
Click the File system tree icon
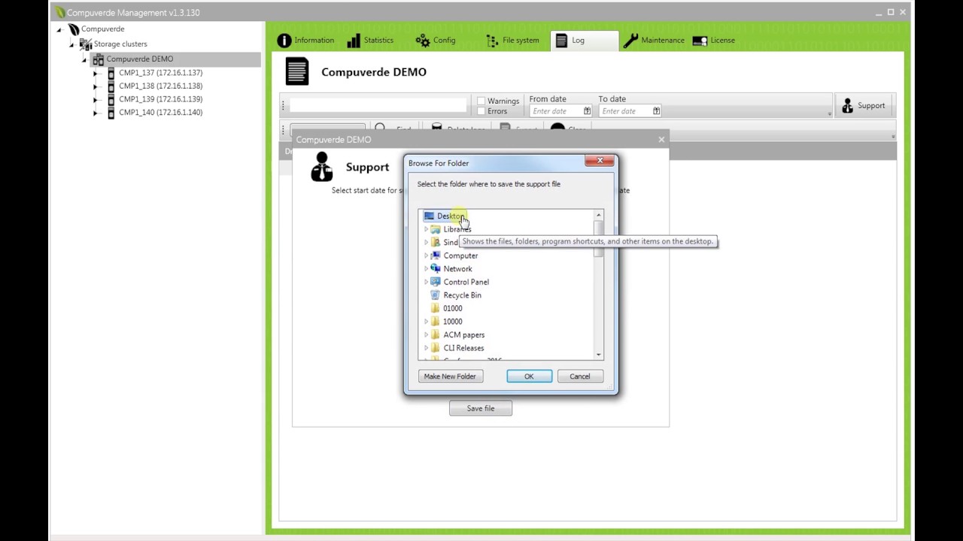(x=492, y=41)
